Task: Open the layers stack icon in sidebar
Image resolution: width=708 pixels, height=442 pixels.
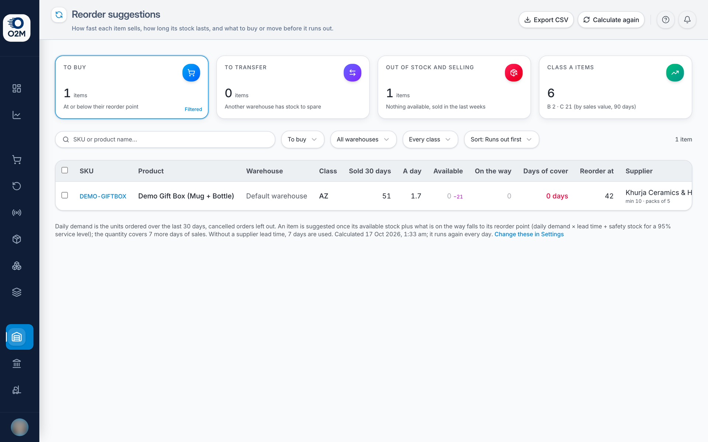Action: [x=17, y=292]
